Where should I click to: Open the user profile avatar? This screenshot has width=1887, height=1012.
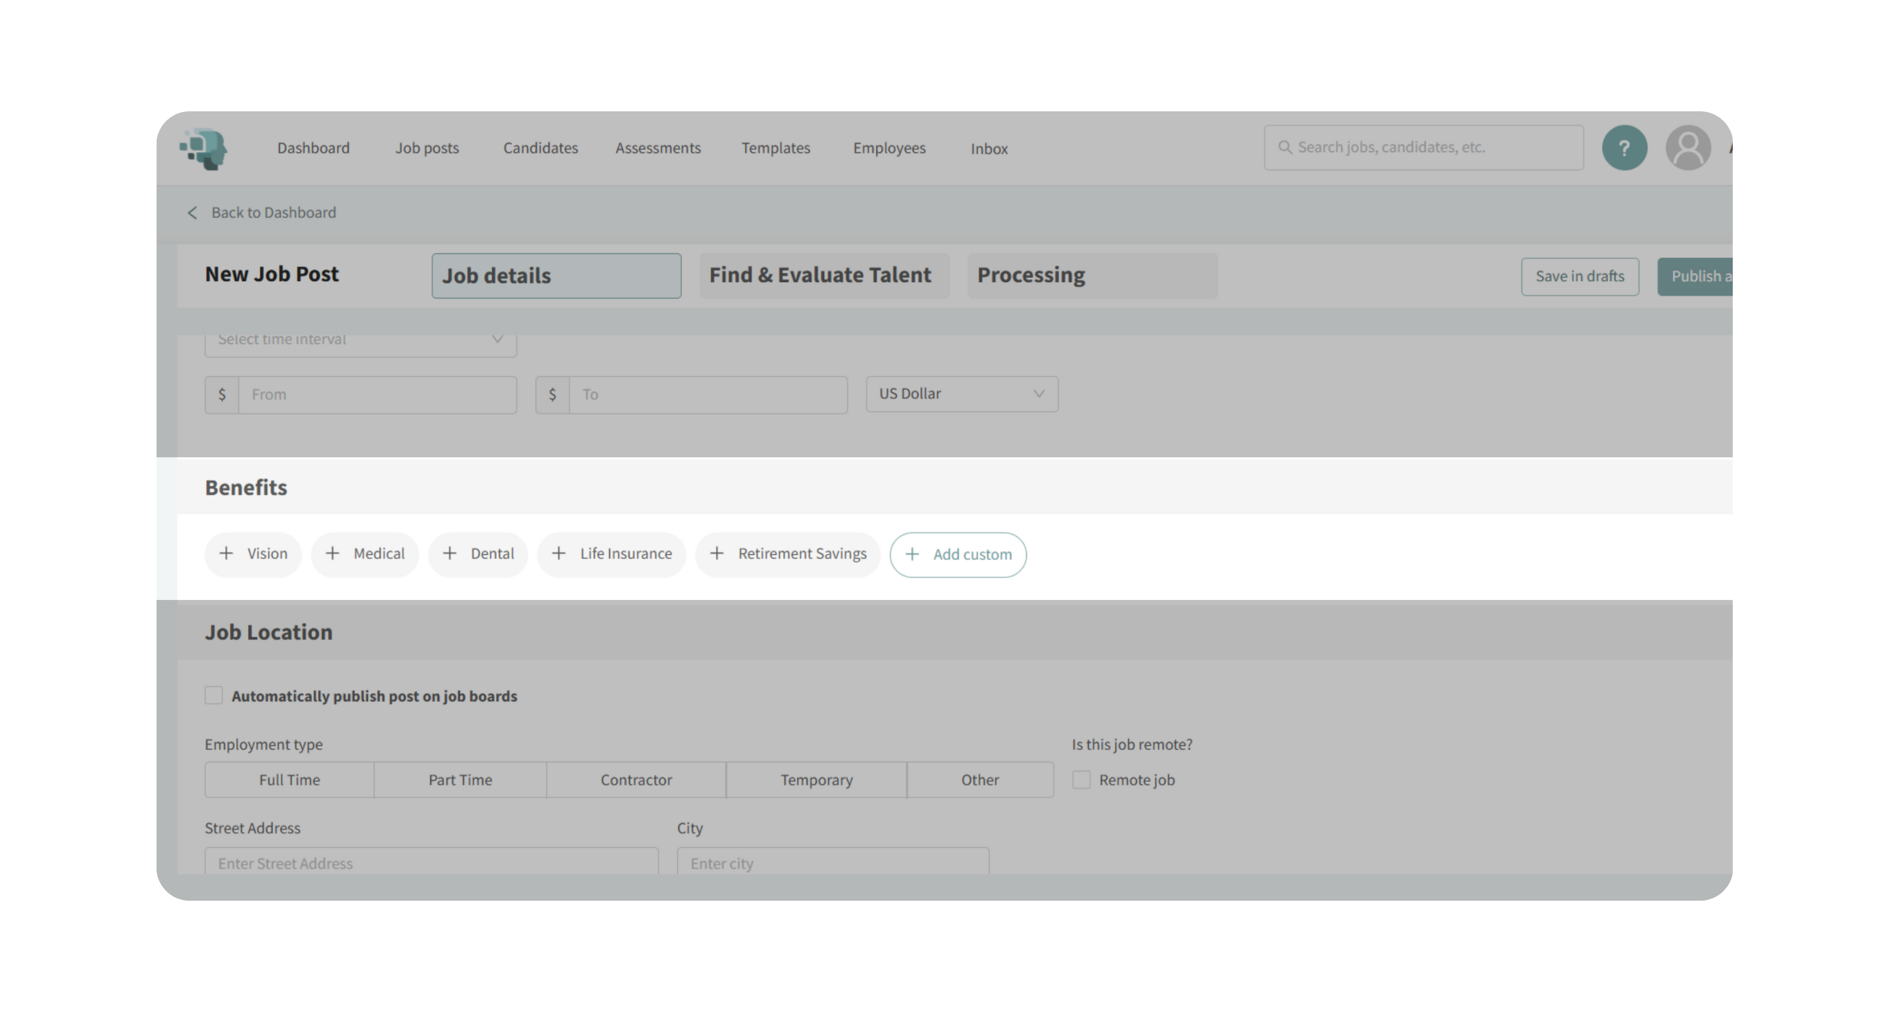(1688, 148)
